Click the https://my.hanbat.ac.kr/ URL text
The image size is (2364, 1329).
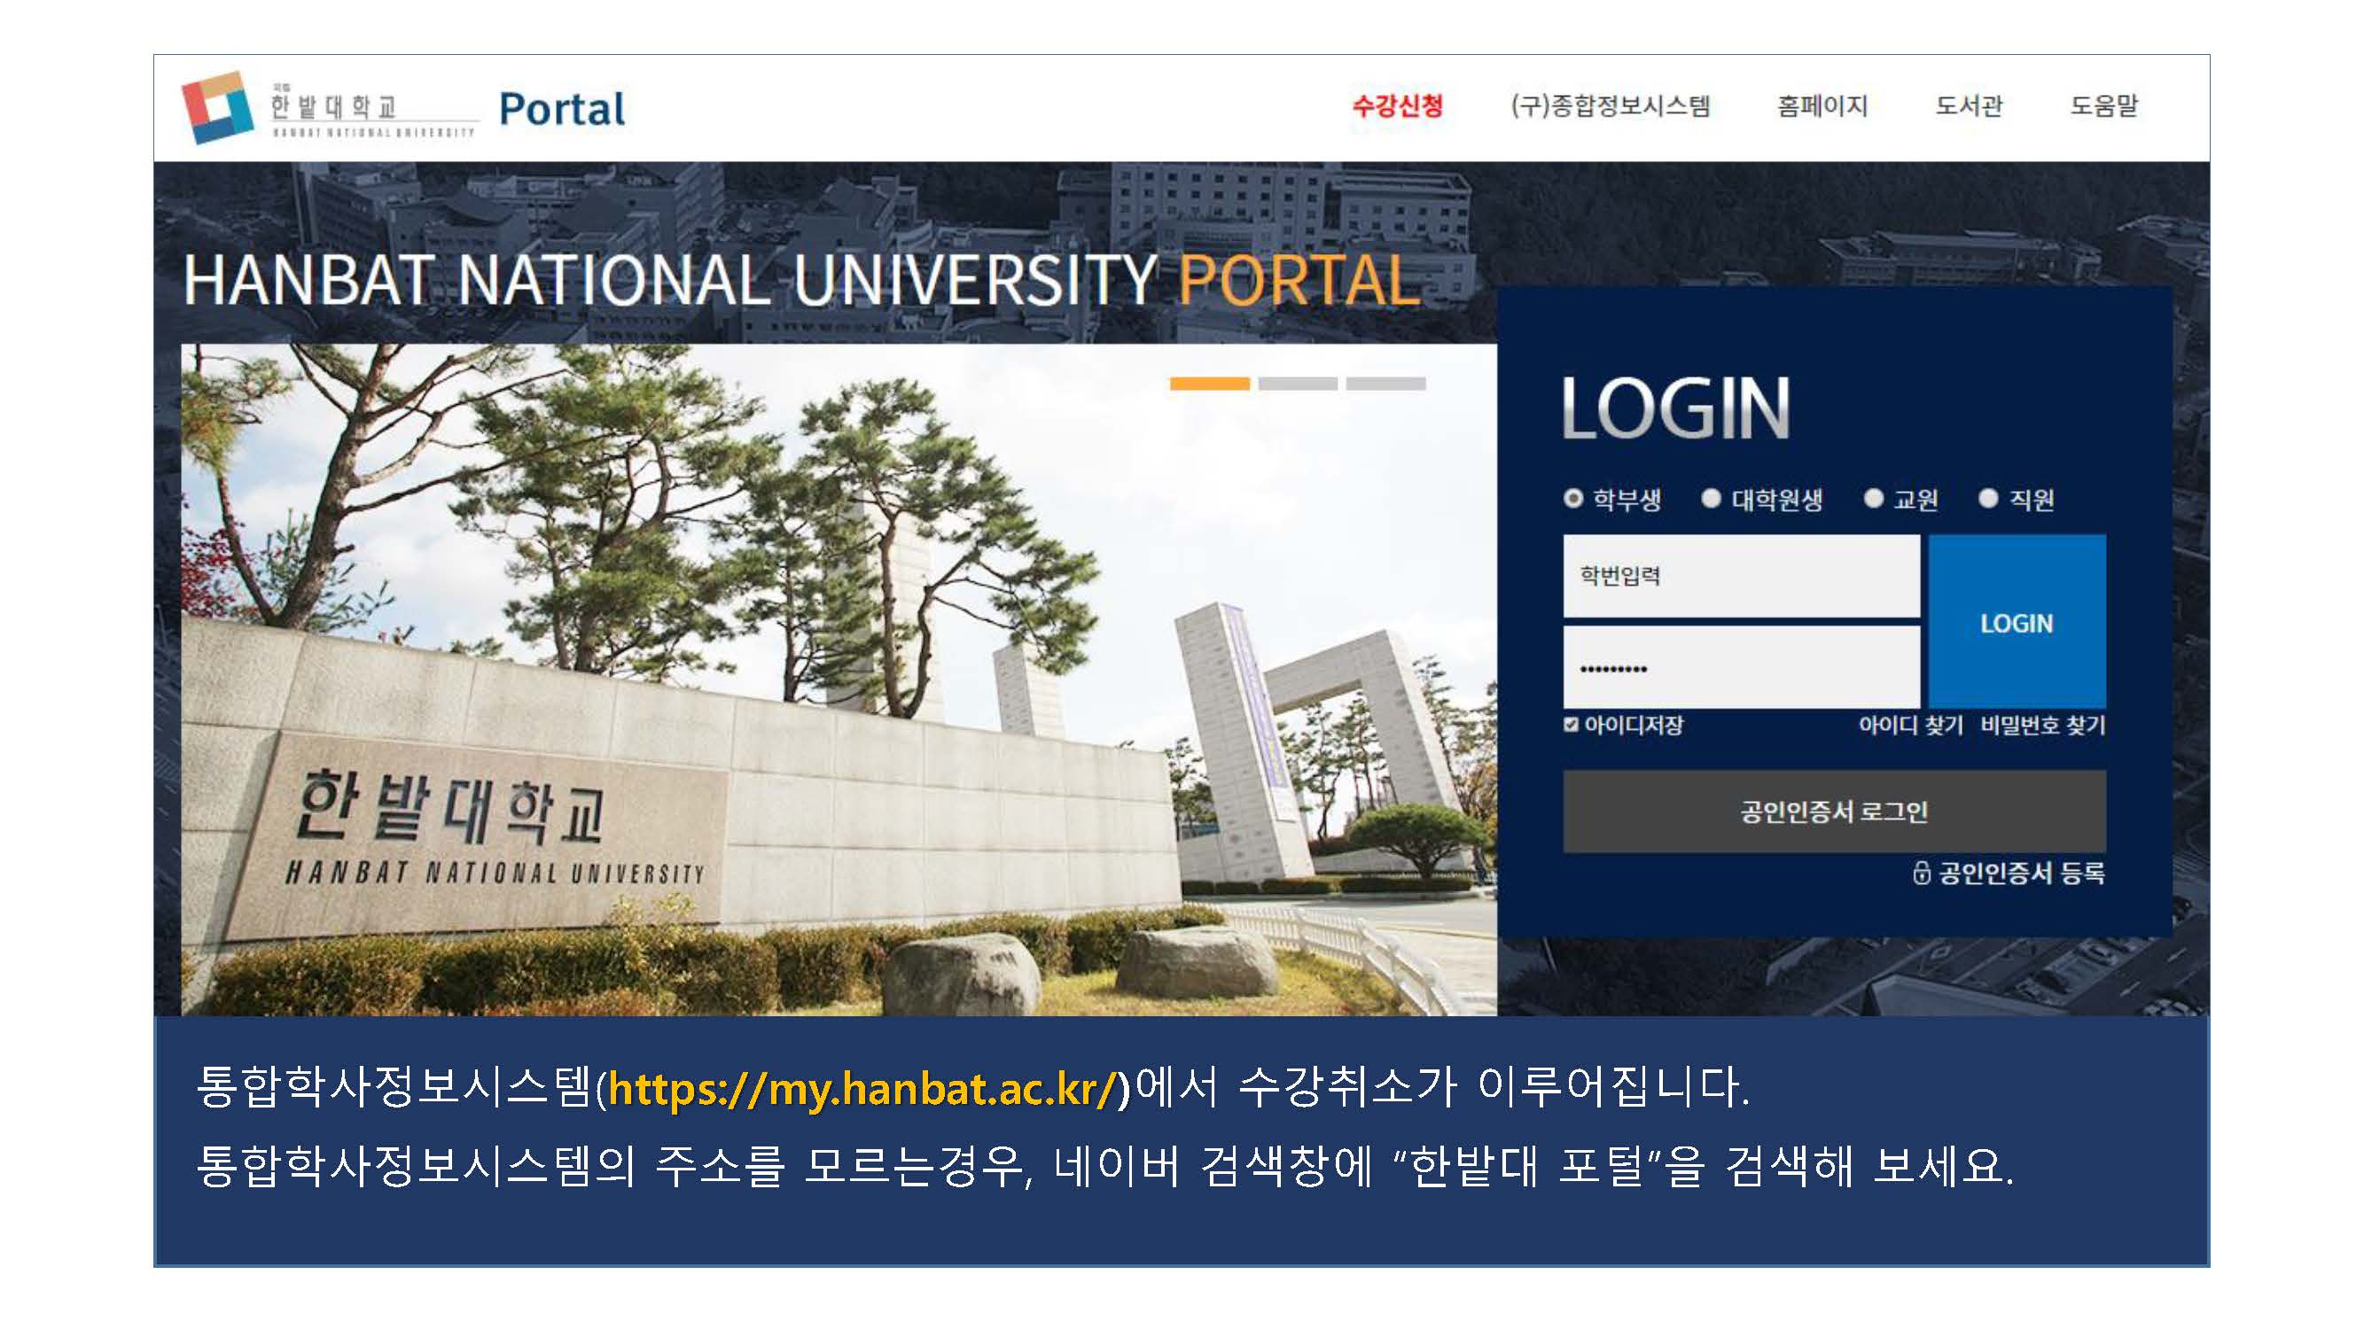[x=862, y=1089]
